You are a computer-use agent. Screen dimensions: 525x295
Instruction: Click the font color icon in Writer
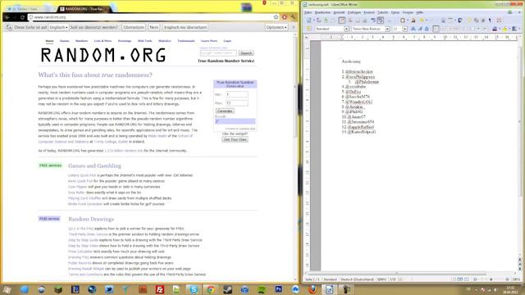494,29
